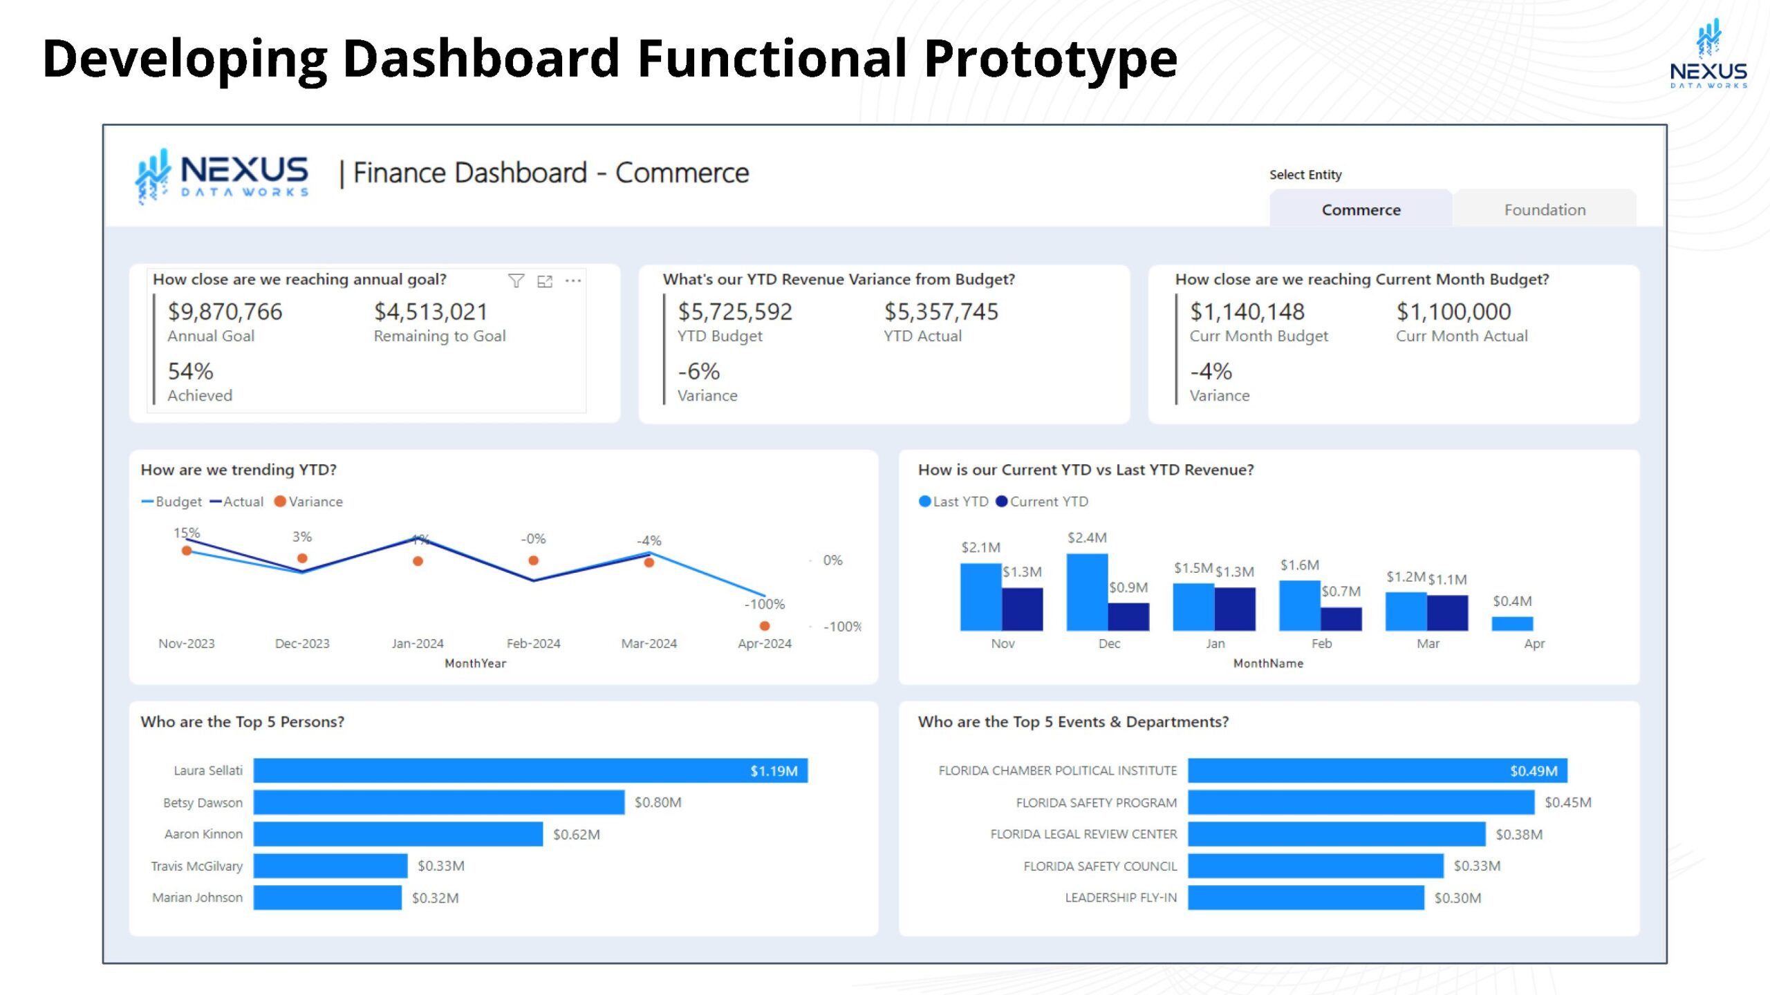This screenshot has height=995, width=1770.
Task: Click the $9,870,766 Annual Goal value
Action: click(x=225, y=312)
